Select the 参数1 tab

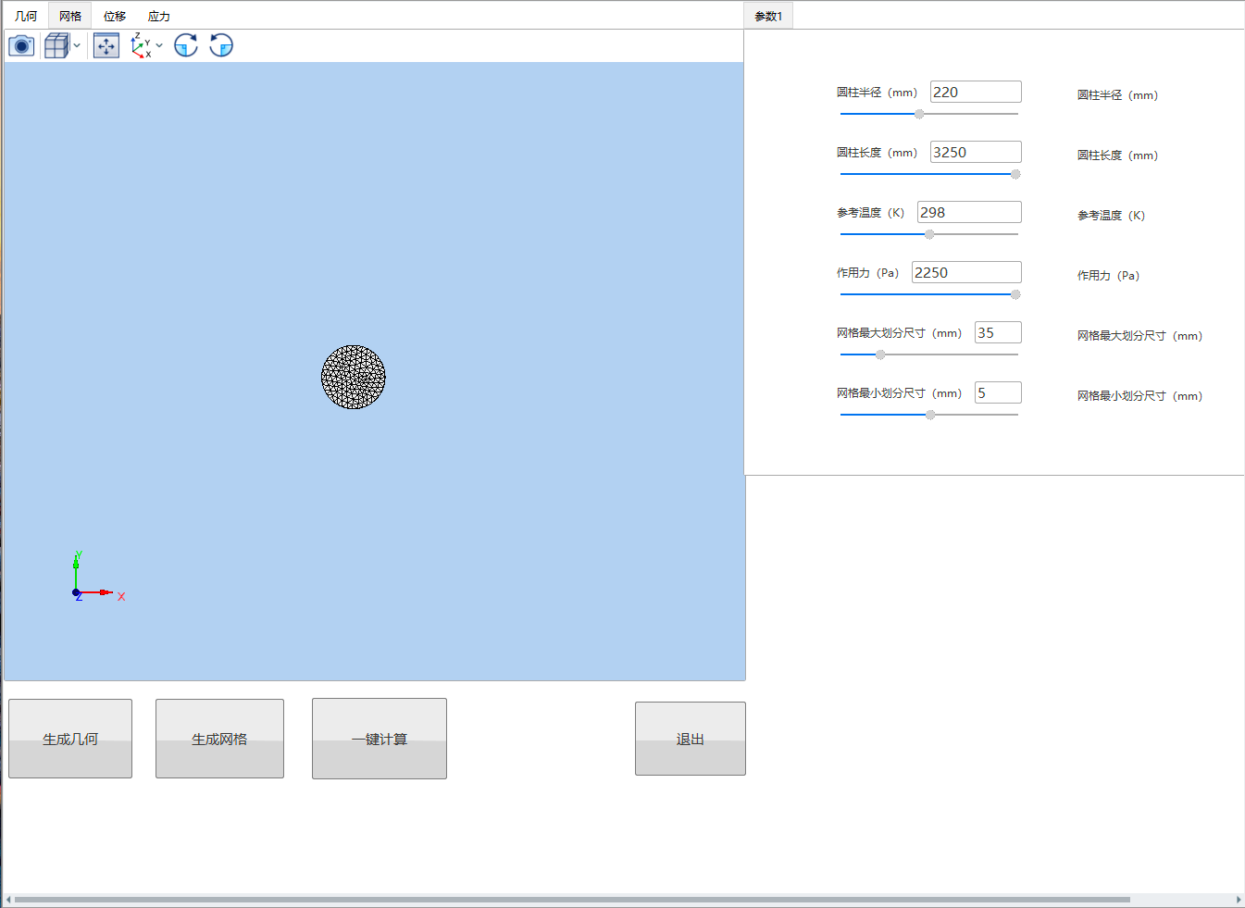click(x=768, y=16)
